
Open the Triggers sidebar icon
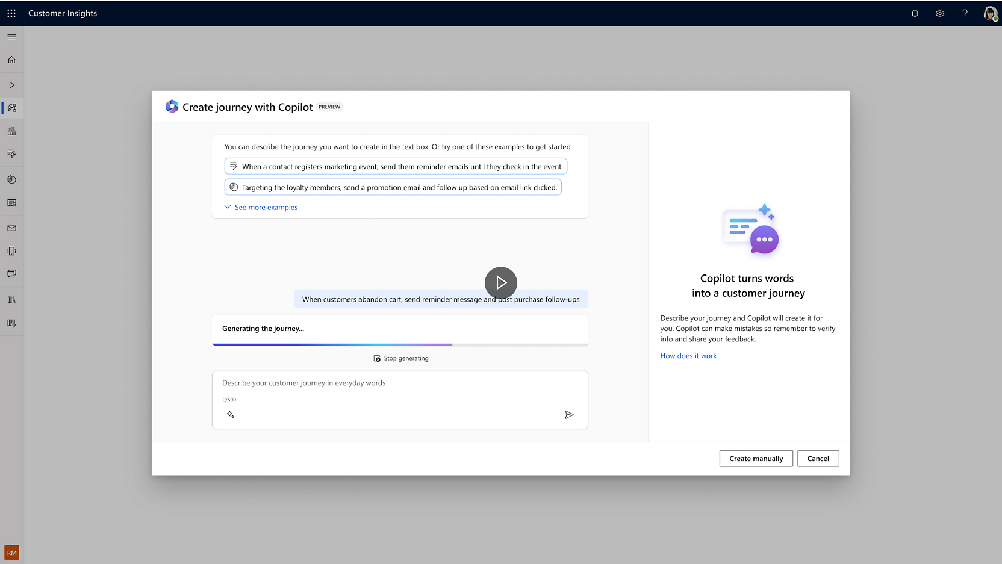(11, 154)
